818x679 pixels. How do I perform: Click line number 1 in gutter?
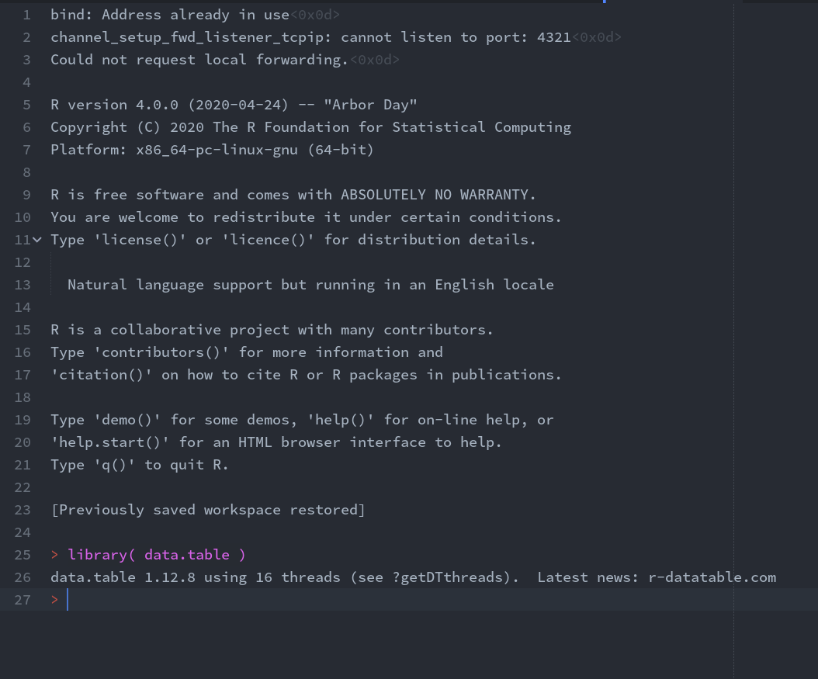click(x=27, y=15)
